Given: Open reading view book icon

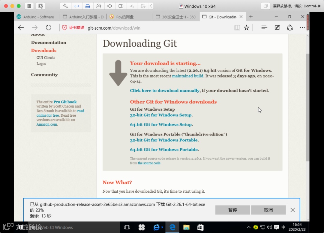Looking at the screenshot, I should pos(237,28).
